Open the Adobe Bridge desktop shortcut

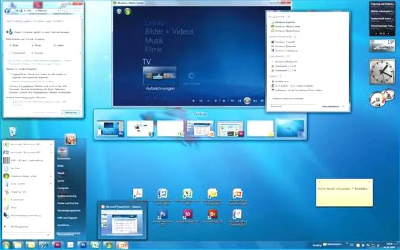[x=212, y=215]
